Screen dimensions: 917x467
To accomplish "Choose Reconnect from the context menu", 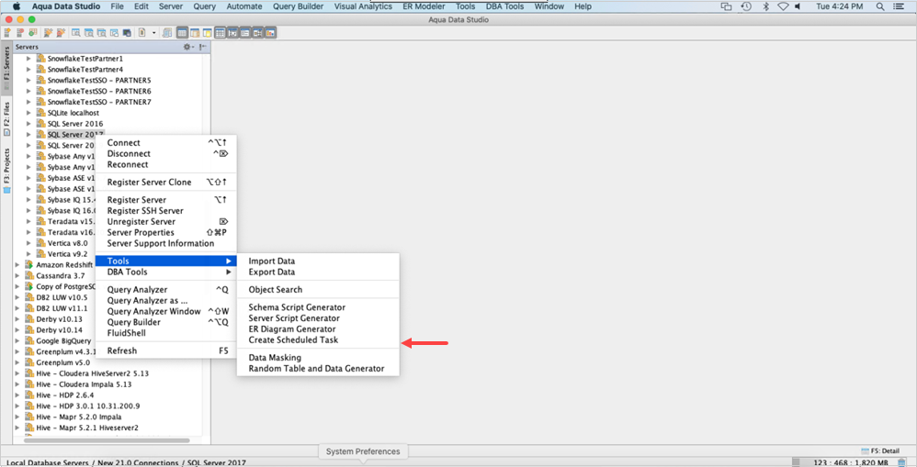I will (166, 164).
